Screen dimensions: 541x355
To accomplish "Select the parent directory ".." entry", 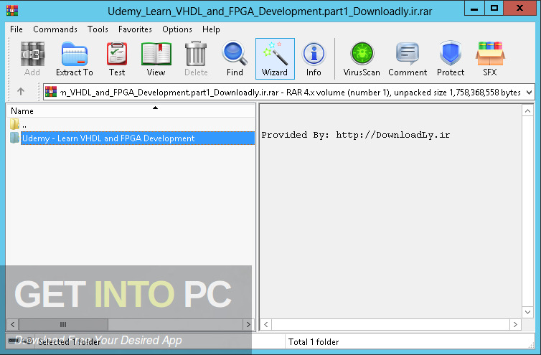I will coord(24,125).
